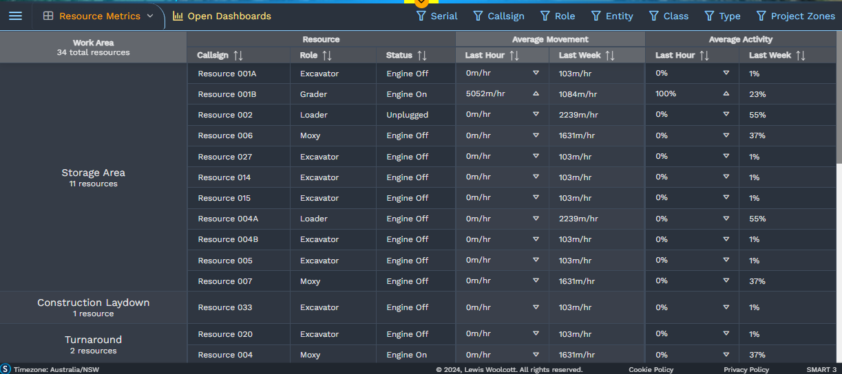Screen dimensions: 842x374
Task: Sort table by Callsign column
Action: tap(238, 55)
